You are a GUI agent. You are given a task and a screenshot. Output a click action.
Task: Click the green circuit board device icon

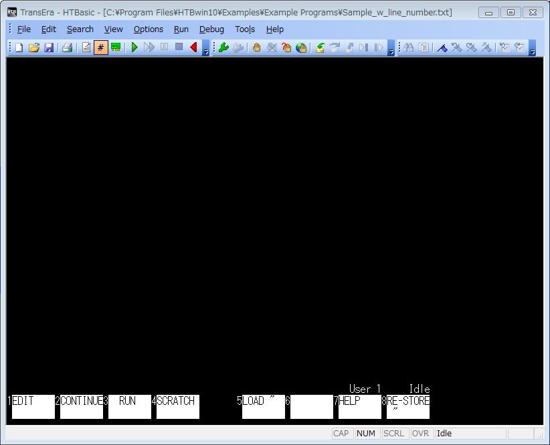pos(116,48)
